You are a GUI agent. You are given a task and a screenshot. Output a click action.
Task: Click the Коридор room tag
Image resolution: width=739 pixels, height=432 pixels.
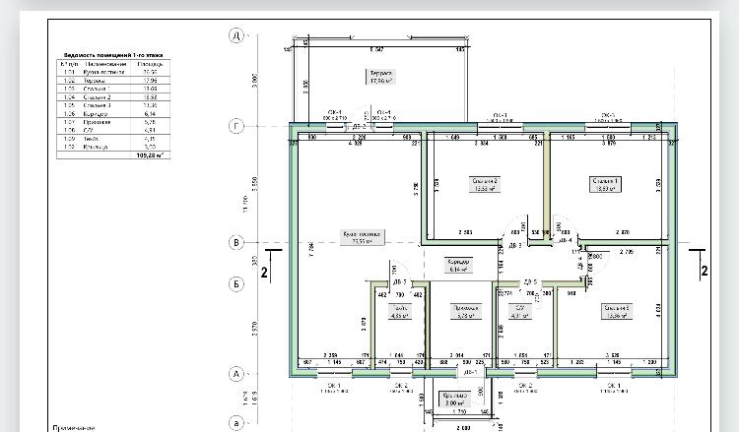[x=458, y=266]
